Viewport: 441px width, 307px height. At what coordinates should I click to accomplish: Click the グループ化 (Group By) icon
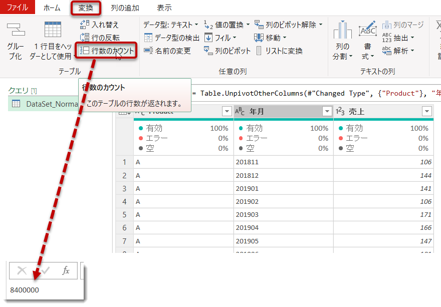[x=16, y=30]
